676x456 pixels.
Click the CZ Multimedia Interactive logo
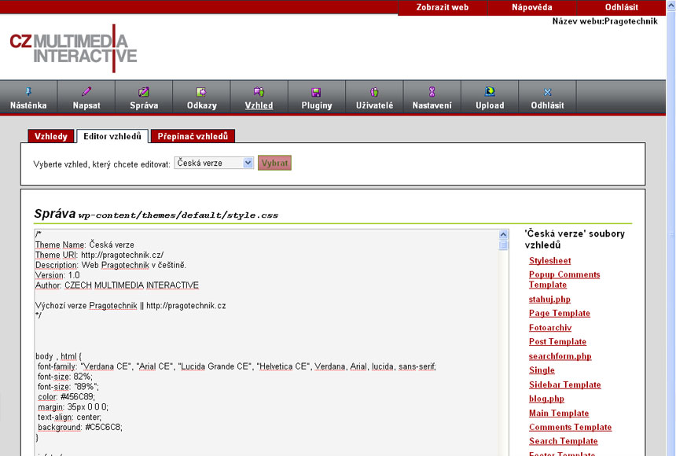[x=73, y=48]
